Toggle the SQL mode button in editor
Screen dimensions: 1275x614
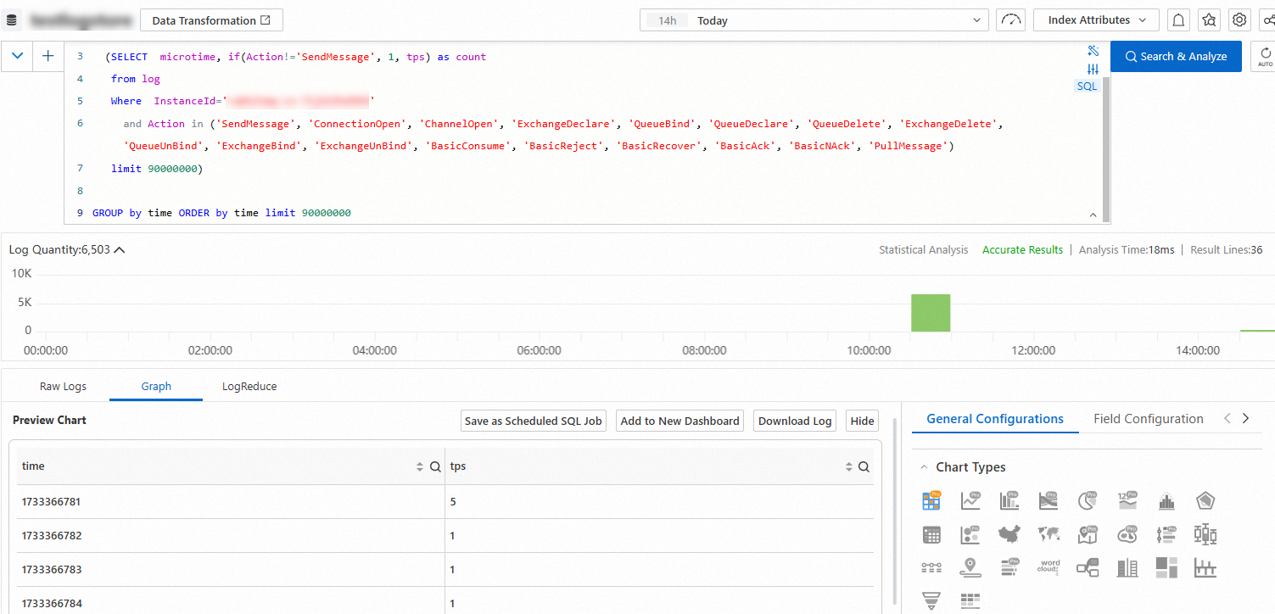click(x=1087, y=86)
